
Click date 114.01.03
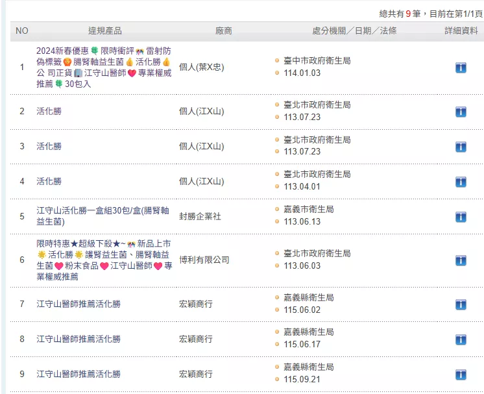[x=302, y=73]
